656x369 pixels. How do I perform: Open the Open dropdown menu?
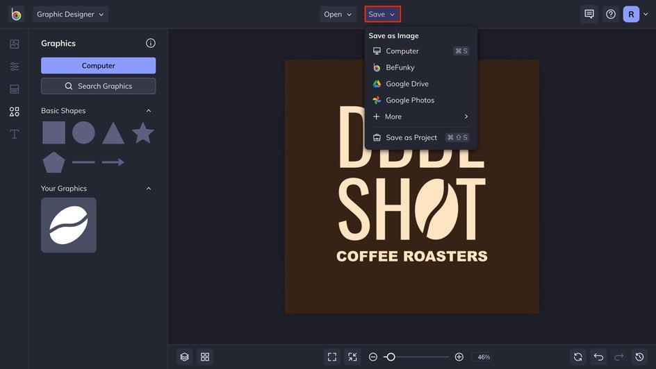tap(338, 14)
